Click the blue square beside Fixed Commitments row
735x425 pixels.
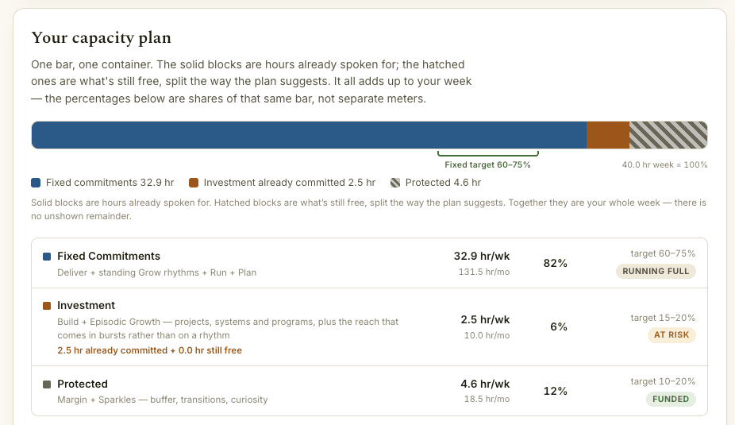(47, 257)
